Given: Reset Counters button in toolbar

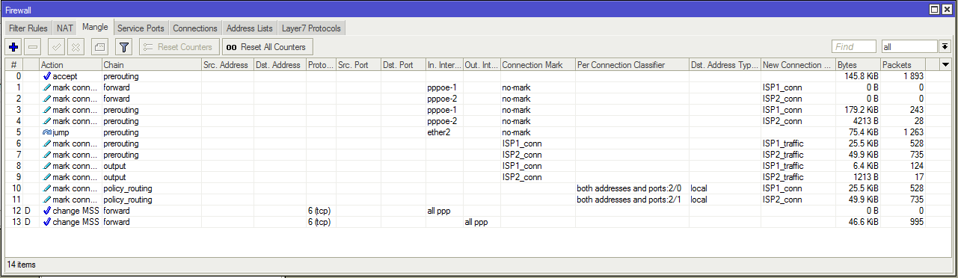Looking at the screenshot, I should click(179, 47).
